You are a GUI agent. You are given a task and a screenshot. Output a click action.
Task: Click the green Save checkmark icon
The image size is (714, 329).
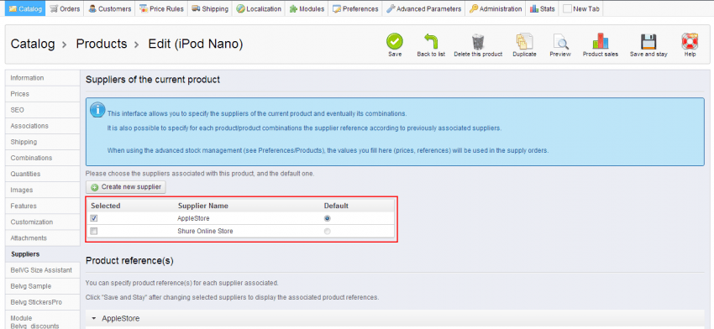[395, 41]
